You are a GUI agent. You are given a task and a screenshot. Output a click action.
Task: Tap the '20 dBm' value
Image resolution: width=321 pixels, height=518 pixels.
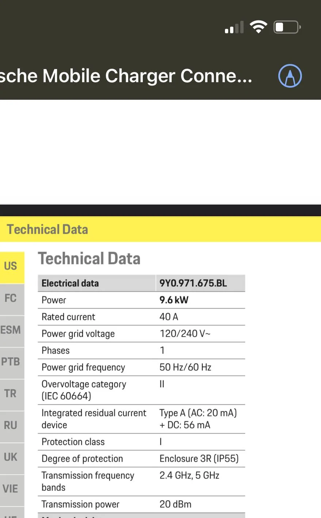(x=175, y=504)
